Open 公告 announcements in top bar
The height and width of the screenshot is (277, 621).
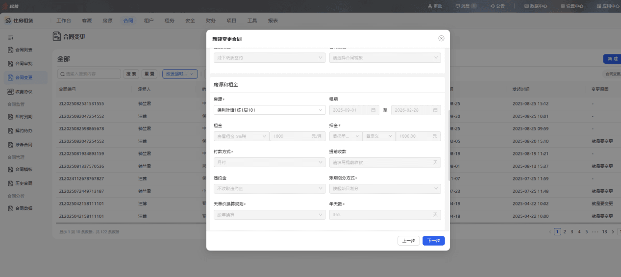(x=497, y=6)
